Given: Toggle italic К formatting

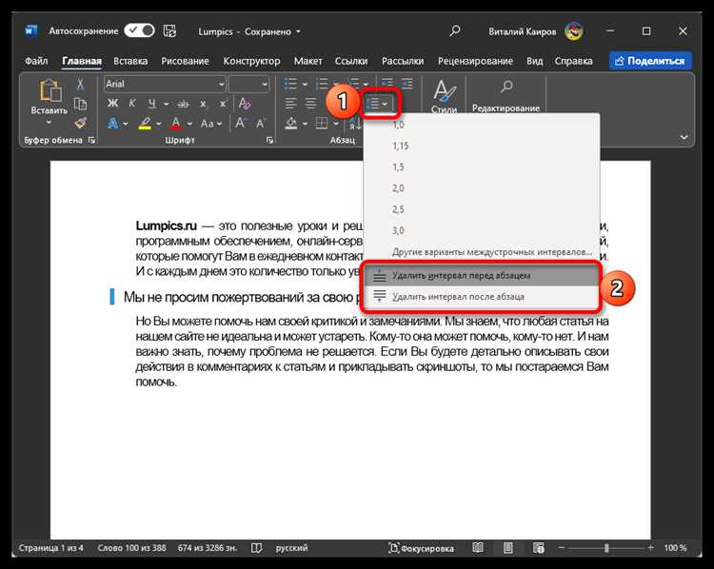Looking at the screenshot, I should click(132, 104).
